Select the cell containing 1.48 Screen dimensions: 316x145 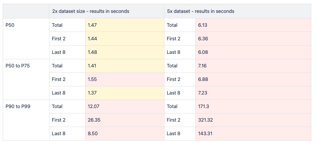coord(124,52)
